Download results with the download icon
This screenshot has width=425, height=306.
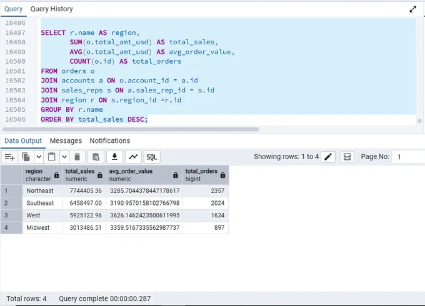(x=114, y=157)
